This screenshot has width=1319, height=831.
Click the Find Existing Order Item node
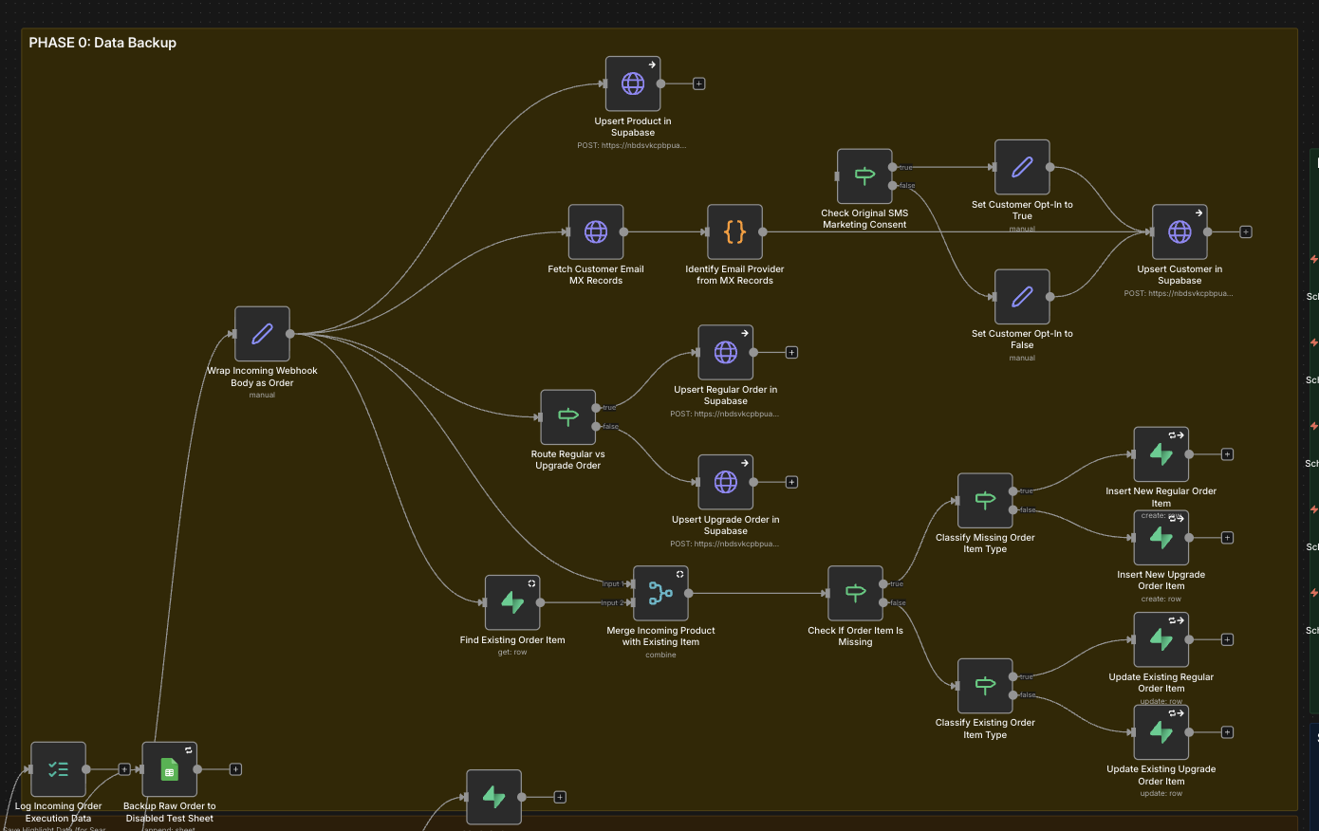click(x=512, y=602)
